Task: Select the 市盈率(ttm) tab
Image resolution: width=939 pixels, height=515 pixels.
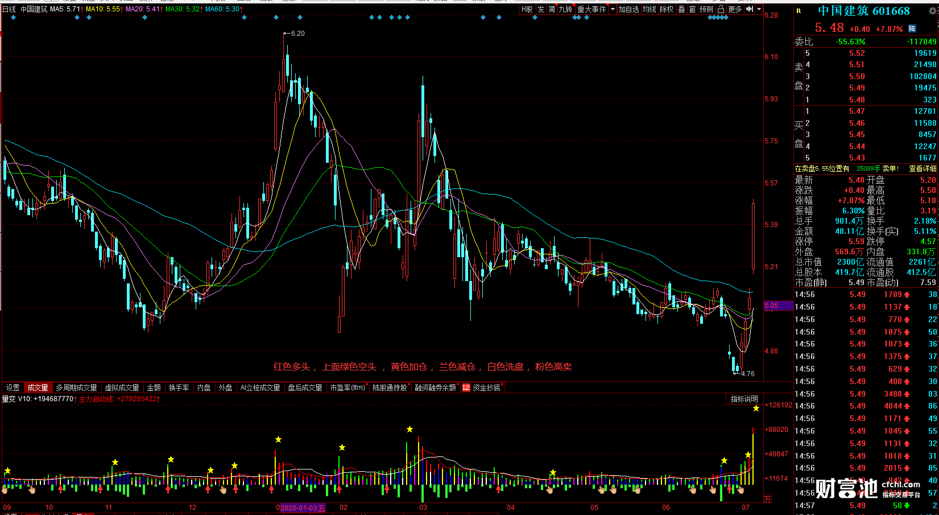Action: 348,388
